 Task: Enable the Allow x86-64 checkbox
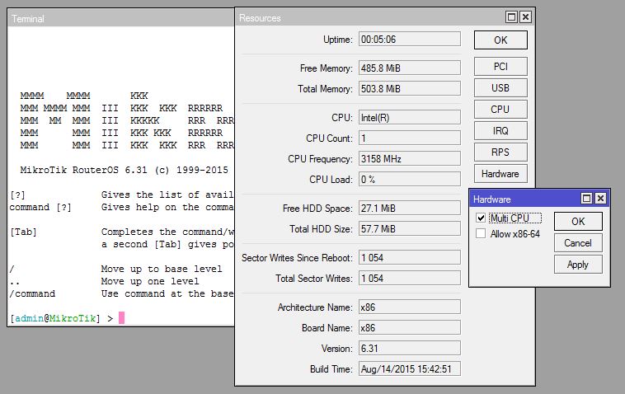coord(482,235)
